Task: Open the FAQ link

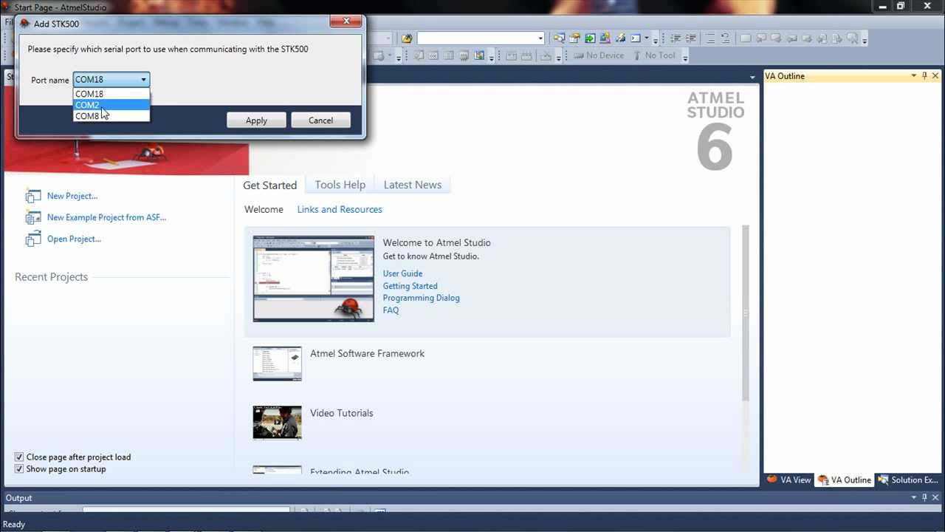Action: [391, 310]
